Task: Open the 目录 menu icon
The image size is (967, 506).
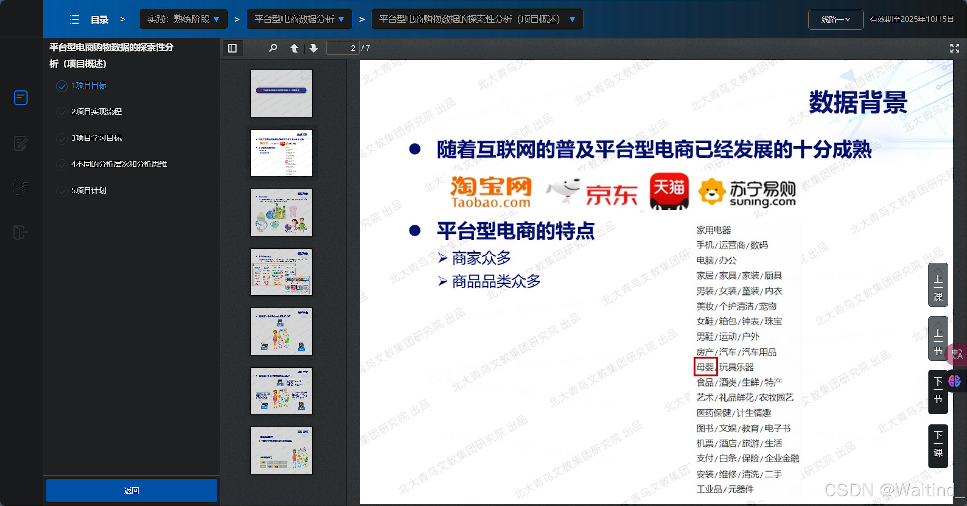Action: coord(74,20)
